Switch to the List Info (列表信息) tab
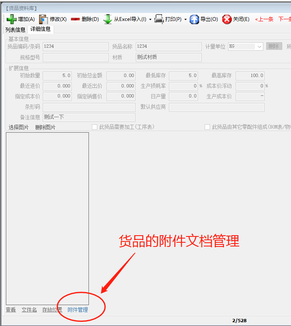Screen dimensions: 291x326 [15, 30]
